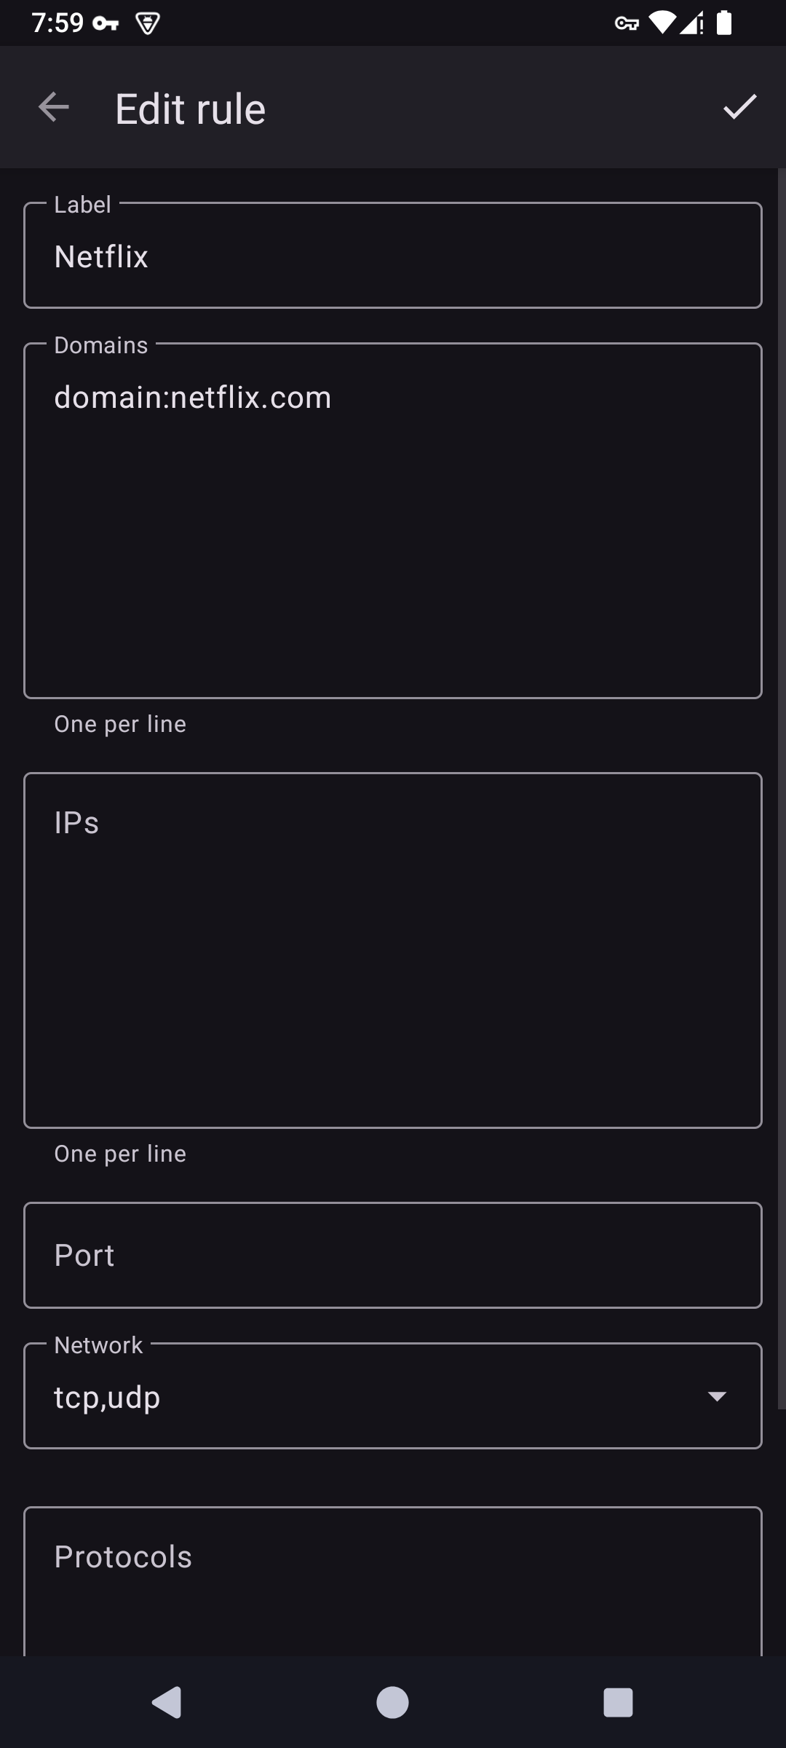Image resolution: width=786 pixels, height=1748 pixels.
Task: Tap the battery icon in the status bar
Action: (x=723, y=23)
